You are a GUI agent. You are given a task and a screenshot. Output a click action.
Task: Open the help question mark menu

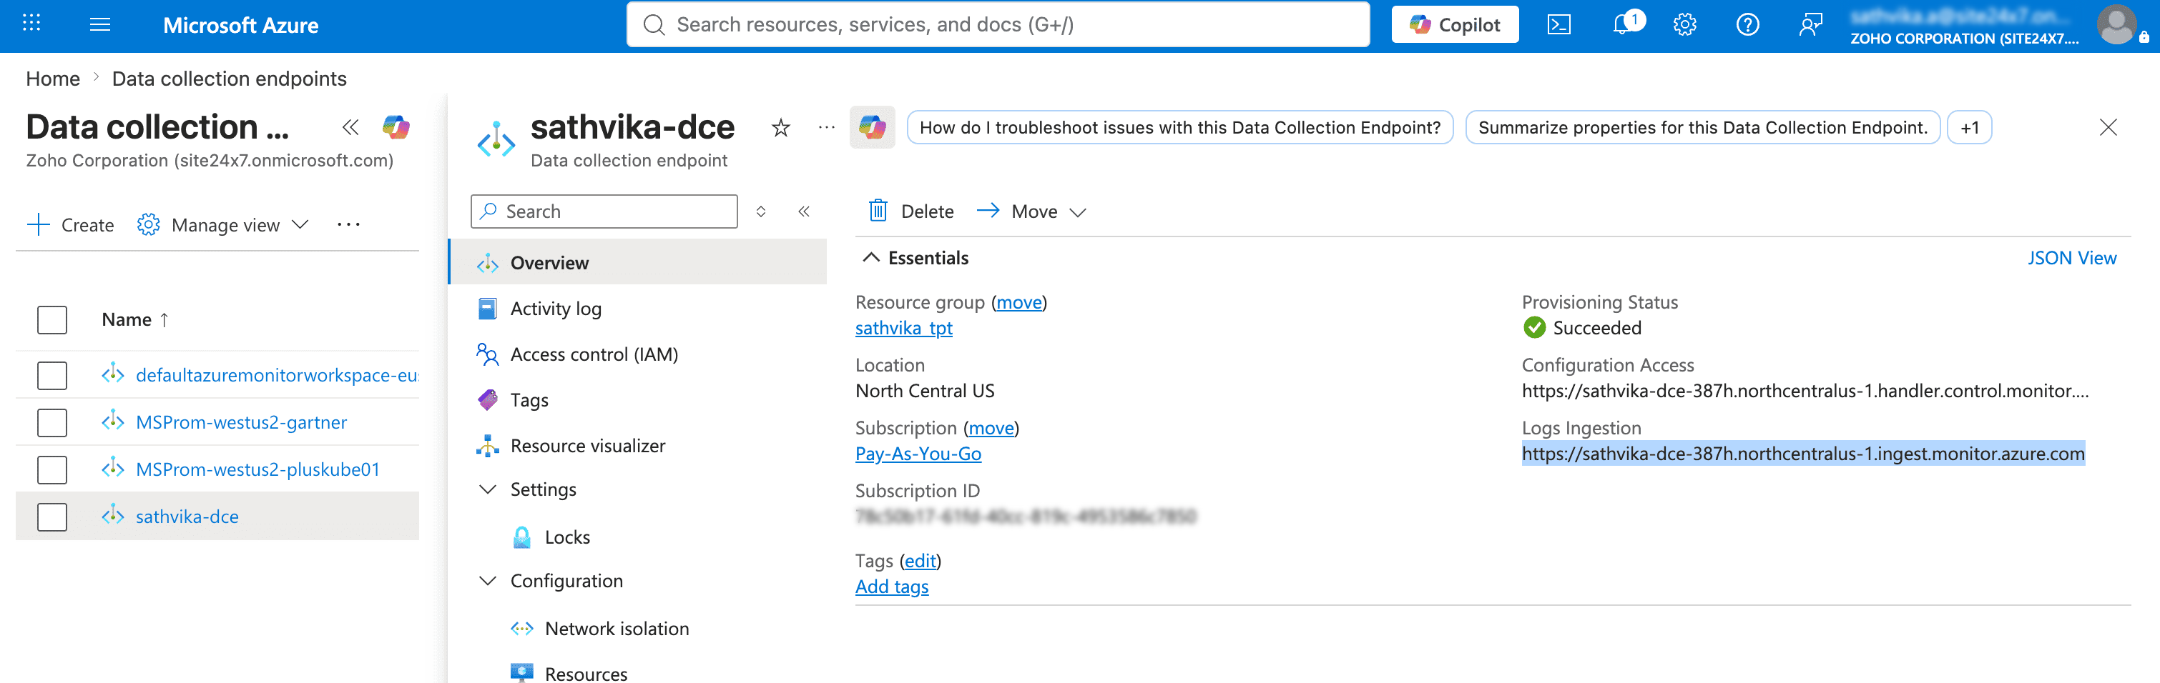(1747, 24)
